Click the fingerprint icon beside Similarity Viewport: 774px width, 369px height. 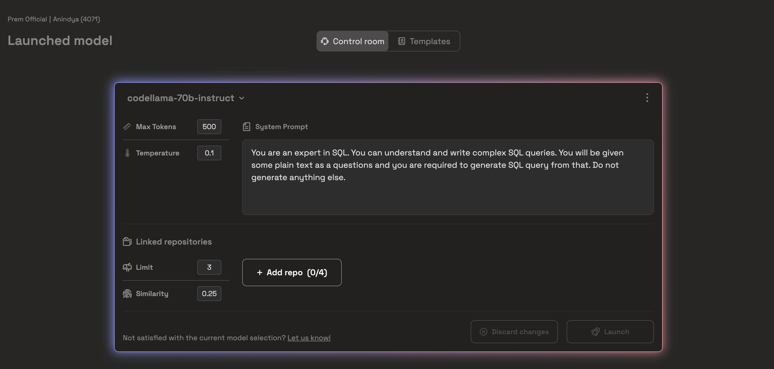click(127, 294)
